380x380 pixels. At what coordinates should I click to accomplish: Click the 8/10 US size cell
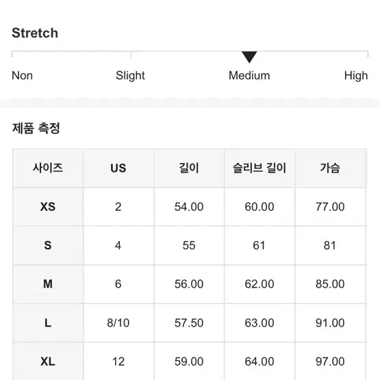tap(118, 322)
